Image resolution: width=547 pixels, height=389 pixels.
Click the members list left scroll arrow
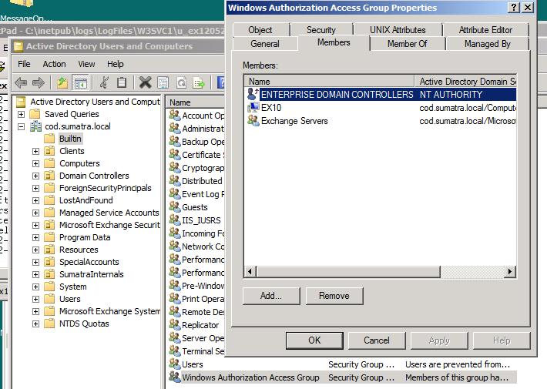[x=250, y=271]
